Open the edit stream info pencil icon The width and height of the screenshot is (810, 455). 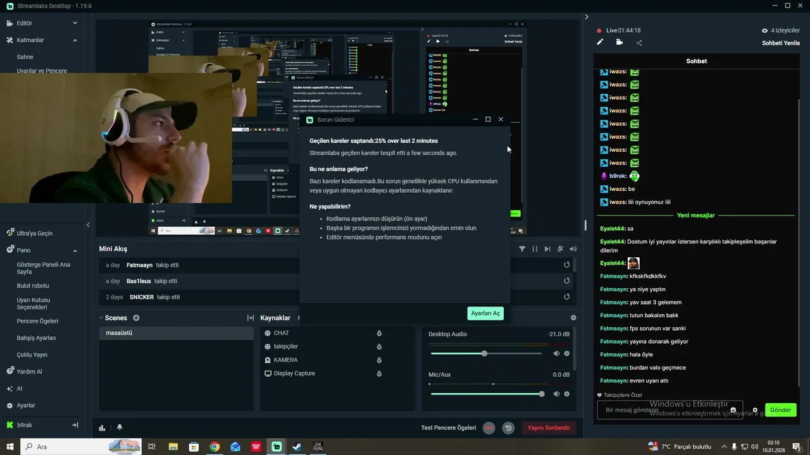click(x=601, y=42)
